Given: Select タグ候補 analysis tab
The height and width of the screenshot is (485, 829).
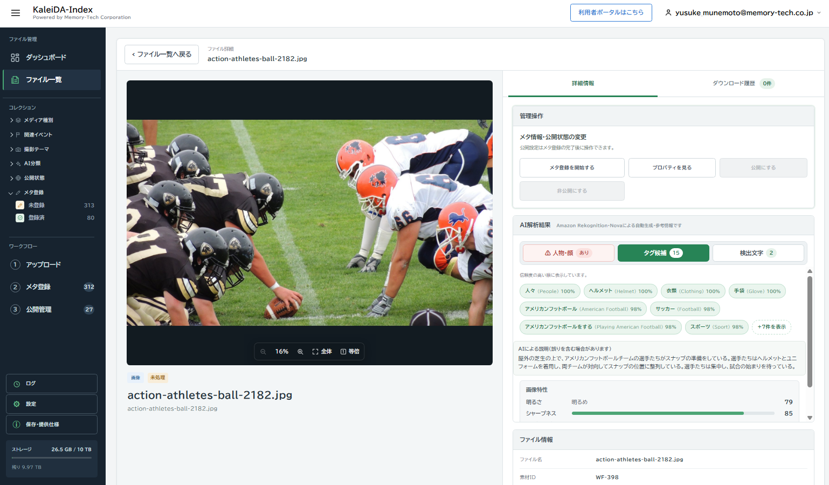Looking at the screenshot, I should (664, 253).
